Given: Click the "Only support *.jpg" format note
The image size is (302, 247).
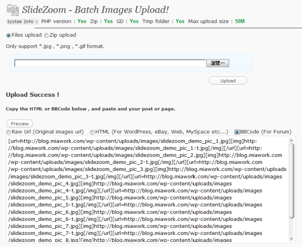Looking at the screenshot, I should point(55,46).
